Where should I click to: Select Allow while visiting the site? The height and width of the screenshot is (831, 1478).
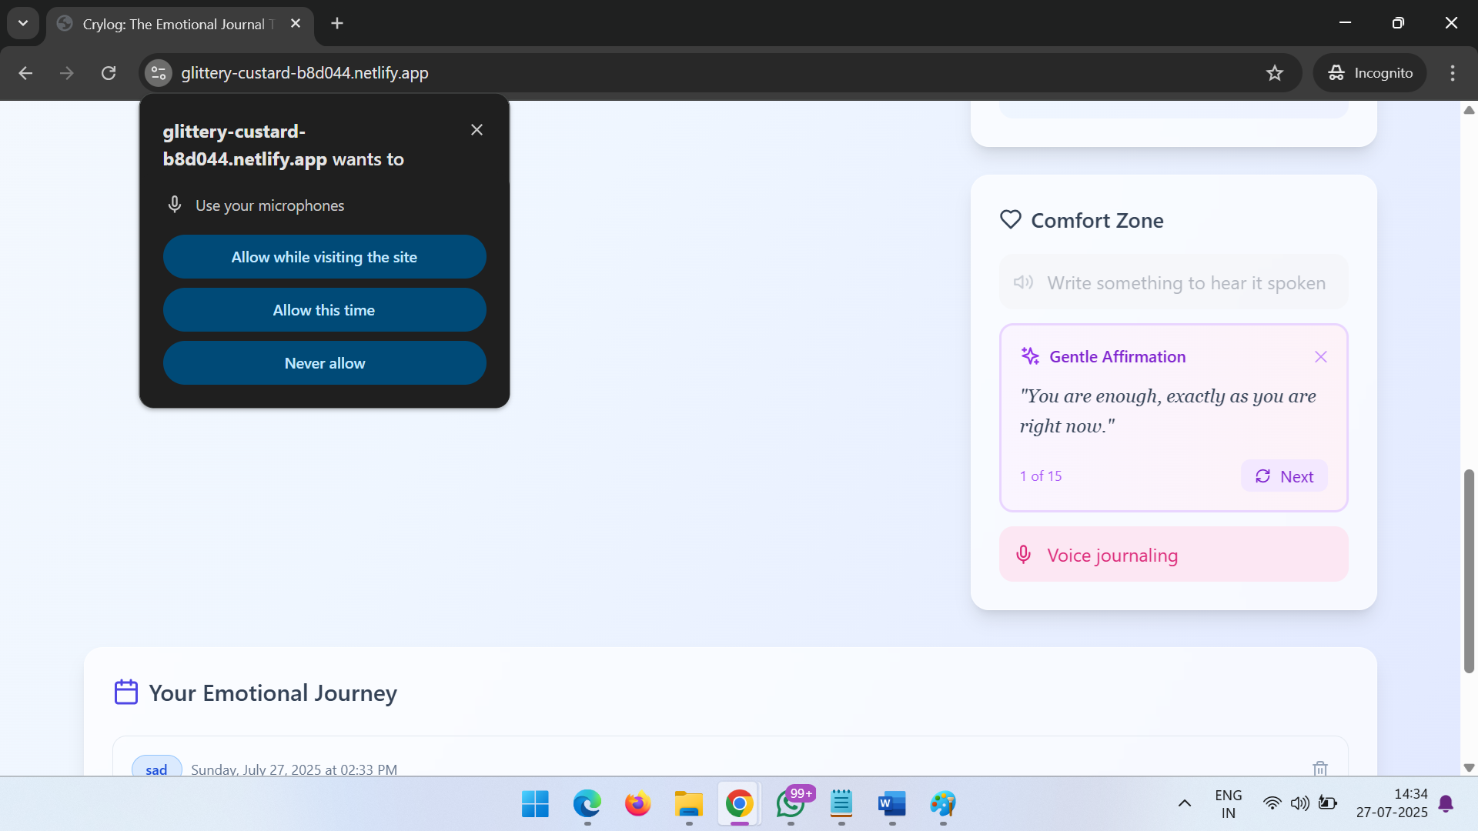tap(324, 257)
